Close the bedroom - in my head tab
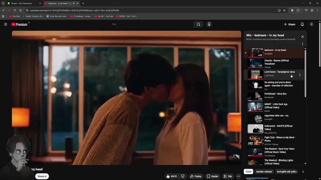This screenshot has height=180, width=321. (77, 3)
